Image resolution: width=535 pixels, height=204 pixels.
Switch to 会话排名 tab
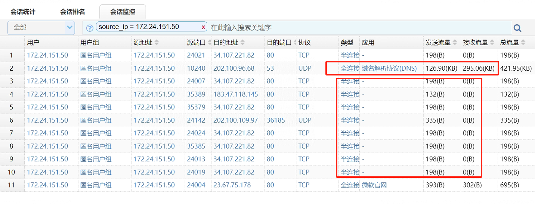click(x=72, y=12)
